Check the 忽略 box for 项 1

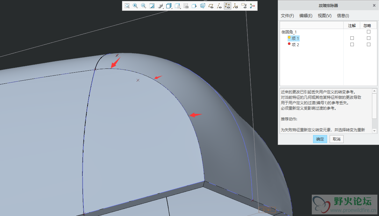point(368,38)
